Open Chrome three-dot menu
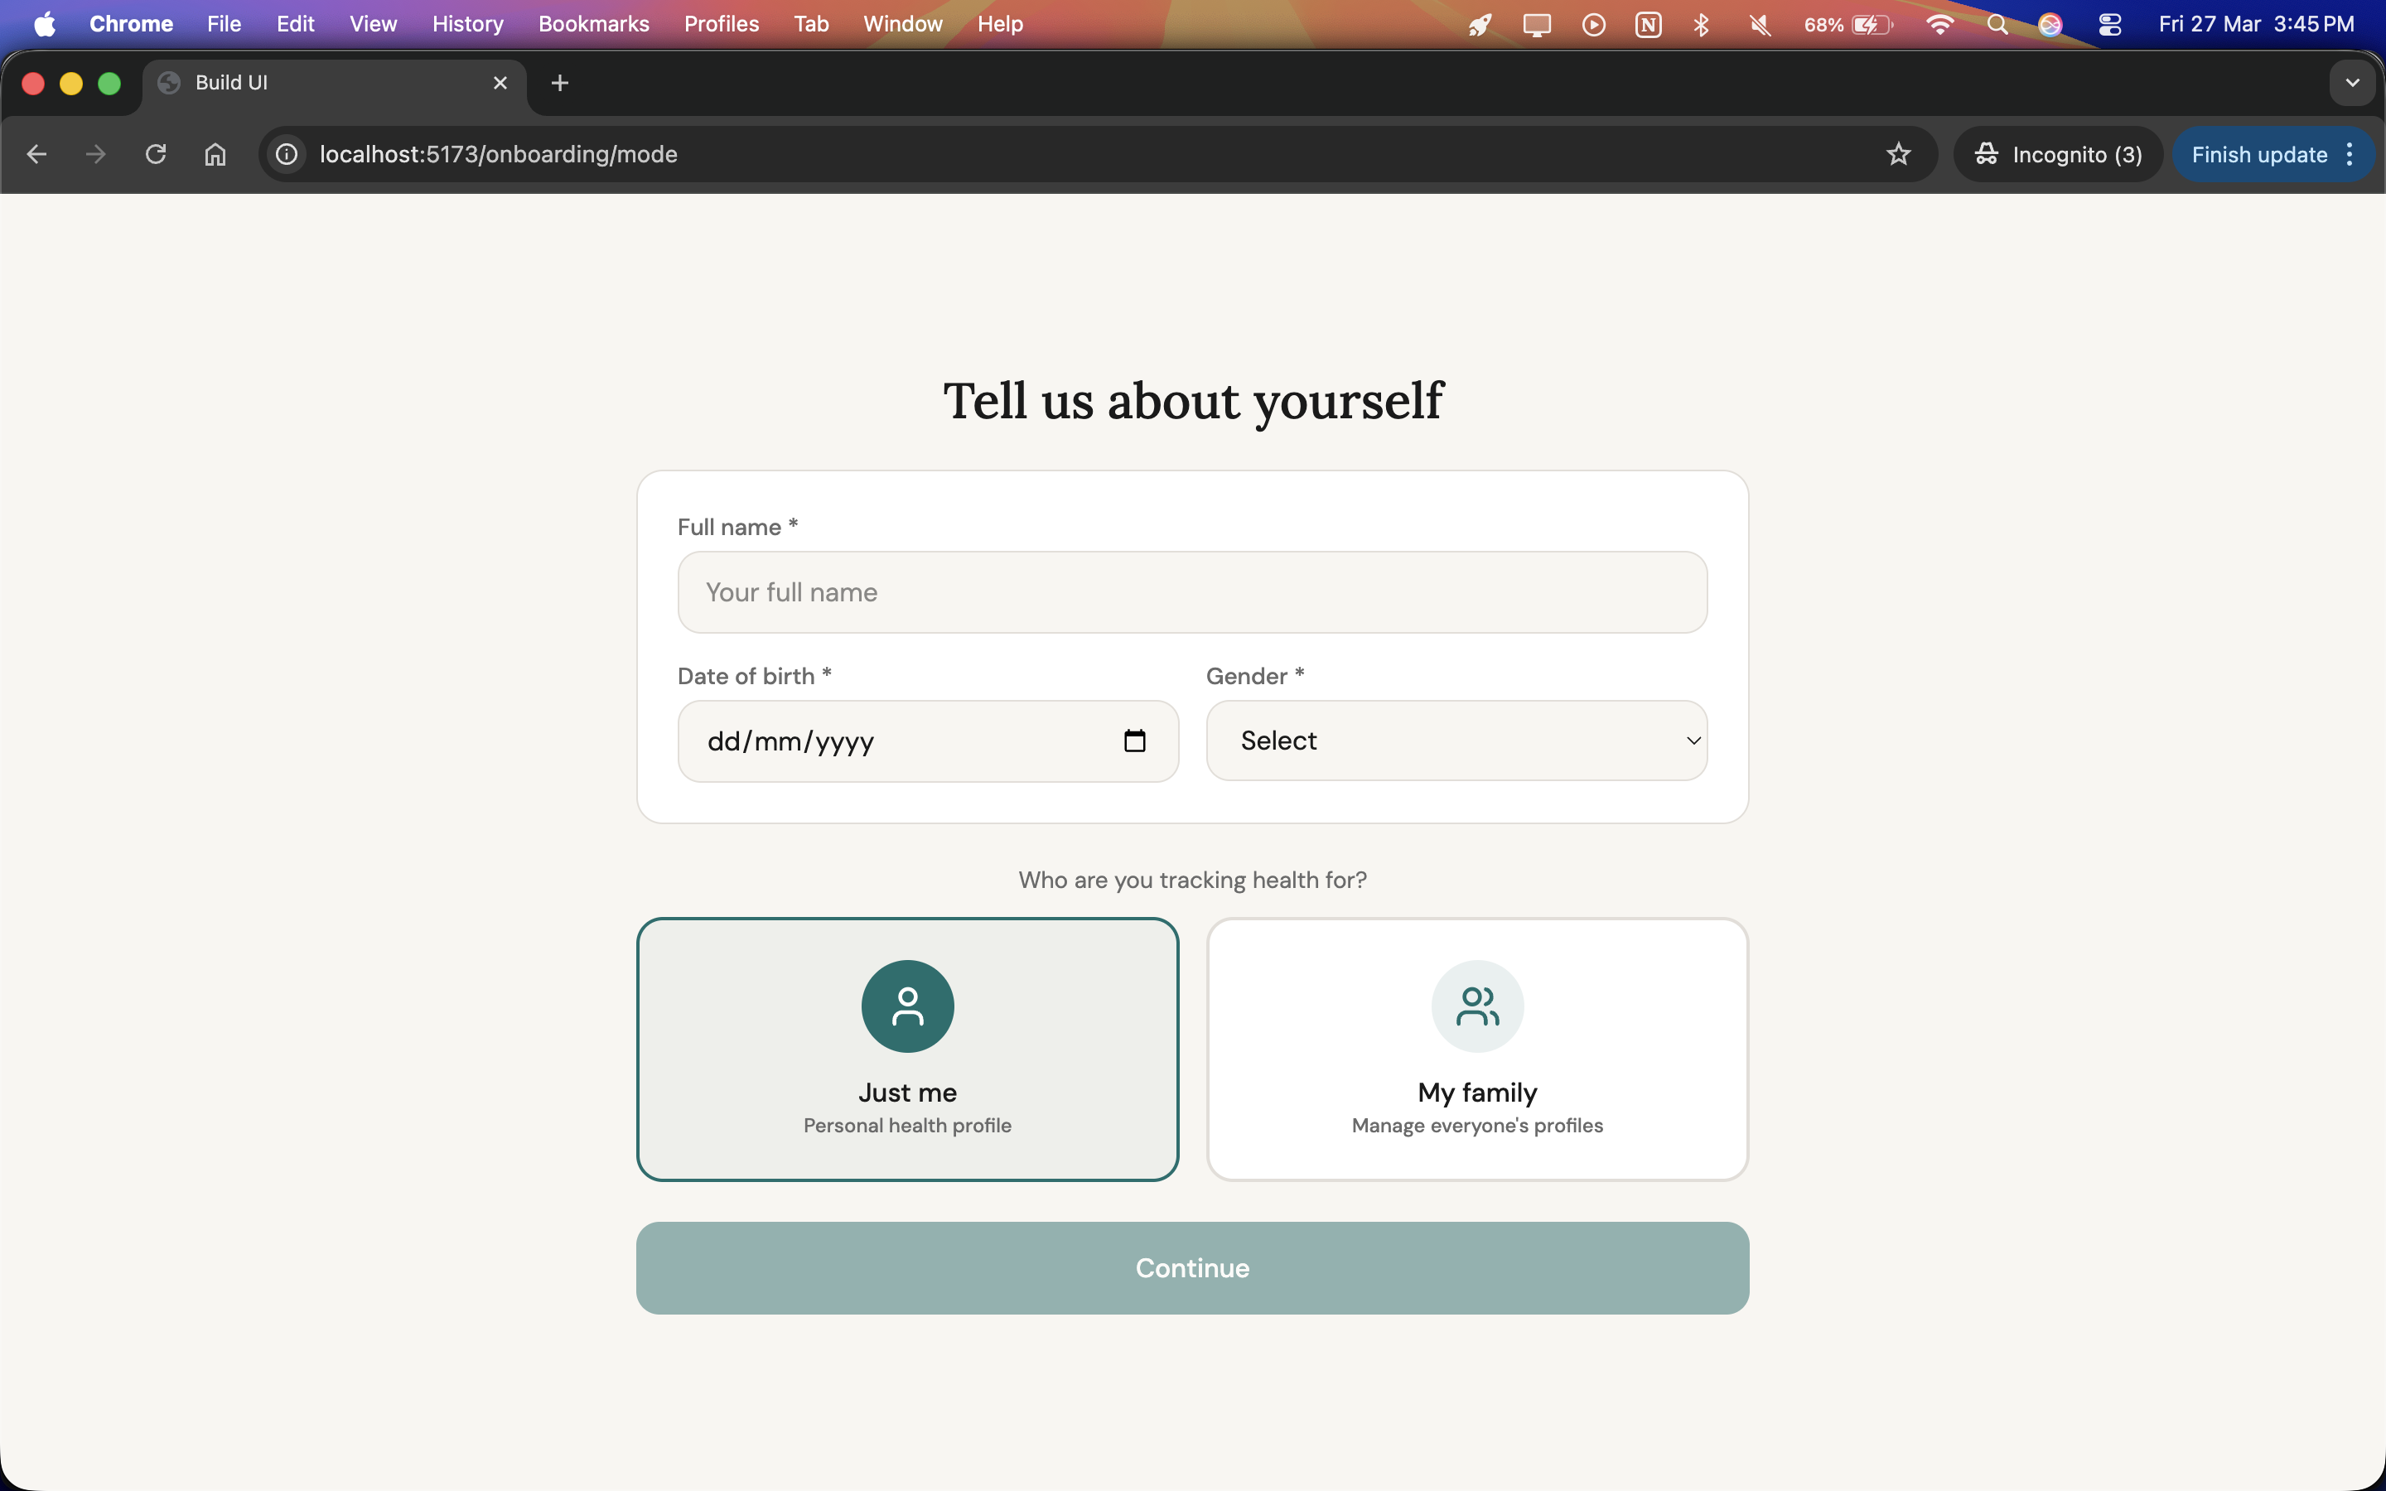 [x=2350, y=155]
